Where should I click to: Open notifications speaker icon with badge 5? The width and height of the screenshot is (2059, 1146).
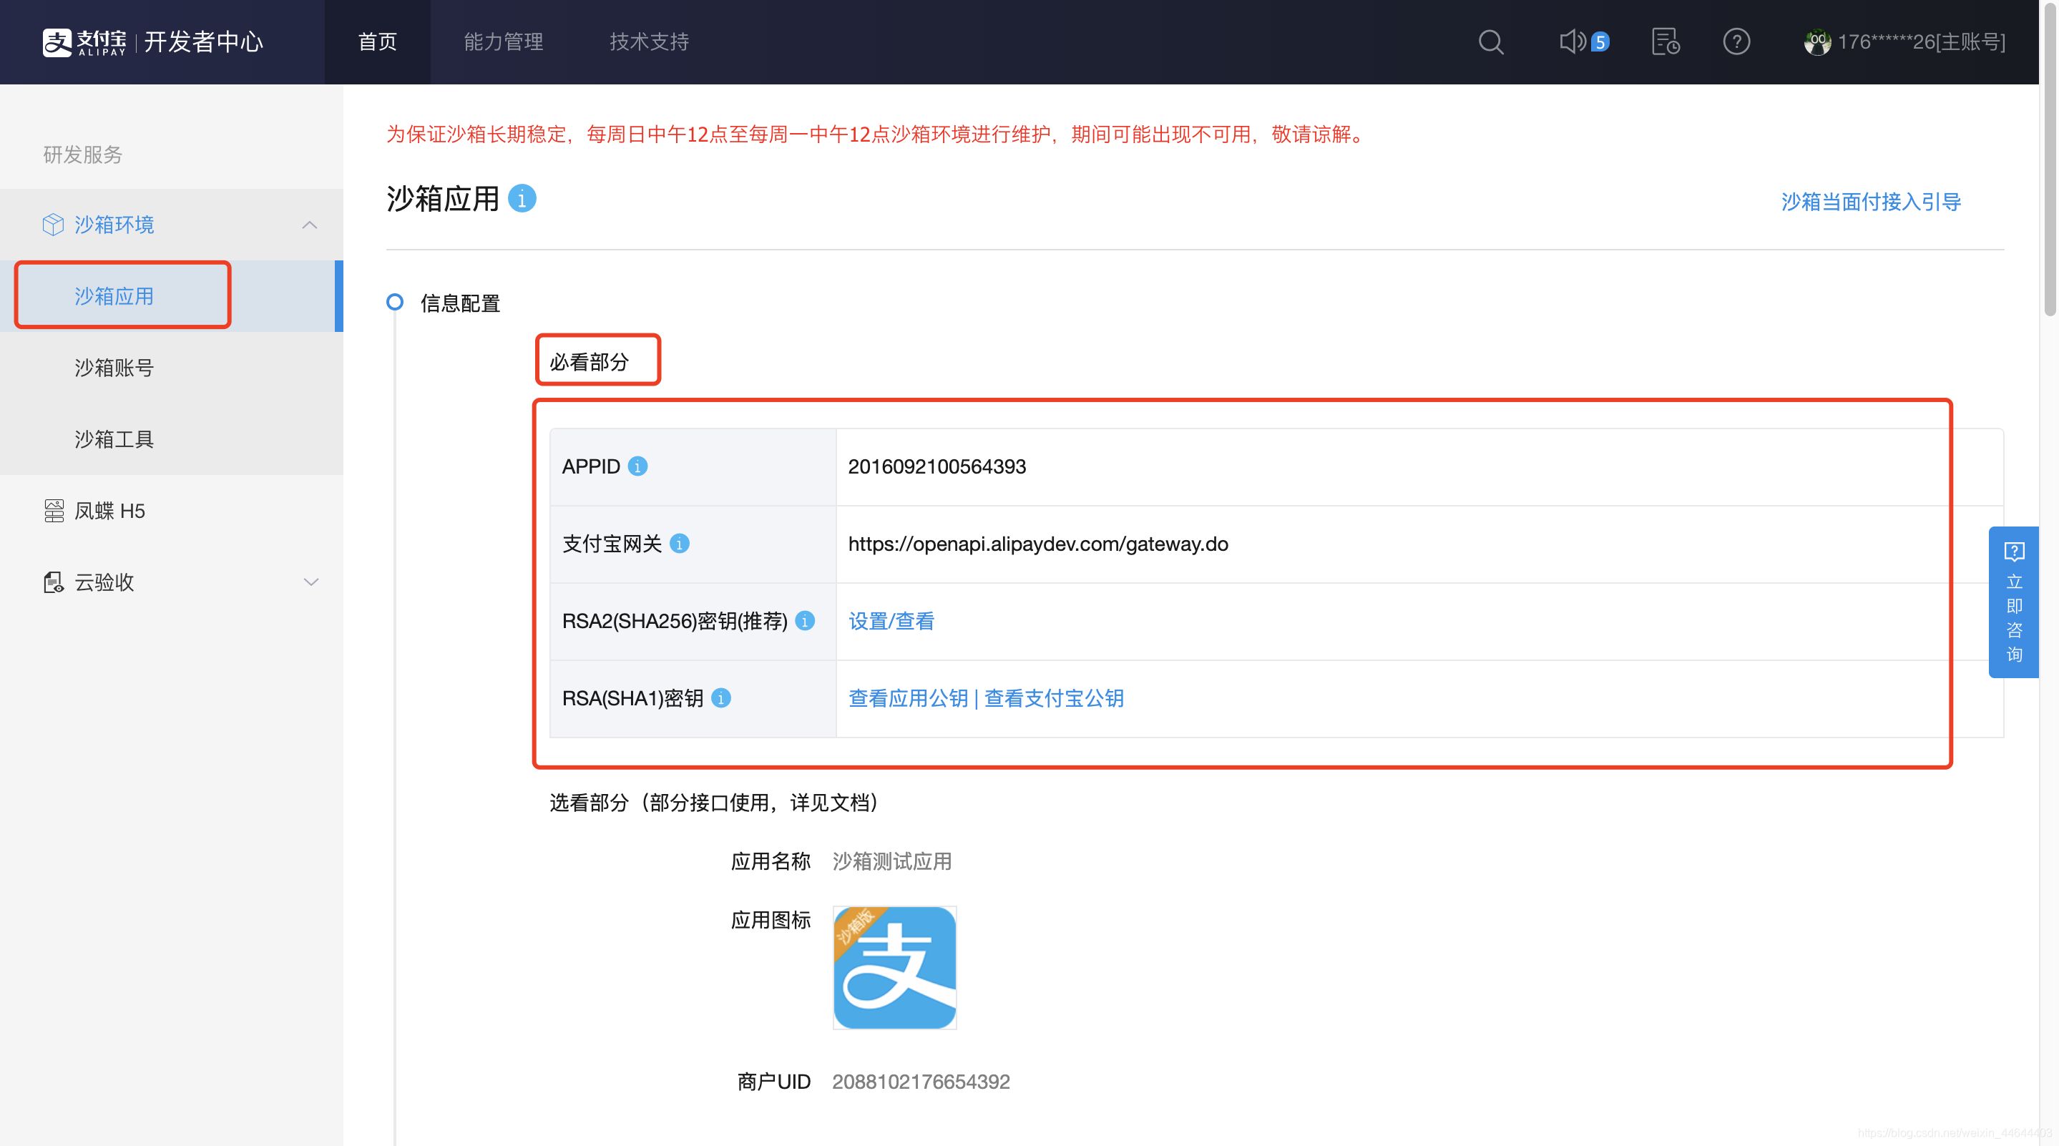coord(1583,41)
